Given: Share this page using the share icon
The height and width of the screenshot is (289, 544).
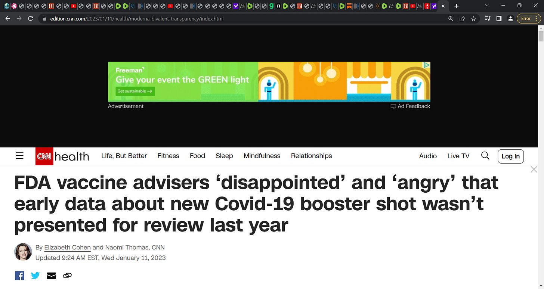Looking at the screenshot, I should [462, 18].
